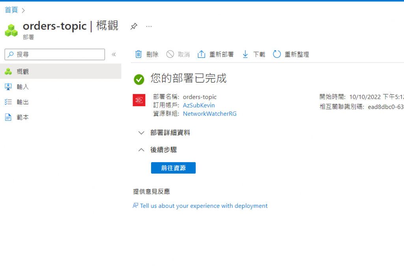Click the 開始時間 value text
Viewport: 404px width, 268px height.
pos(376,97)
